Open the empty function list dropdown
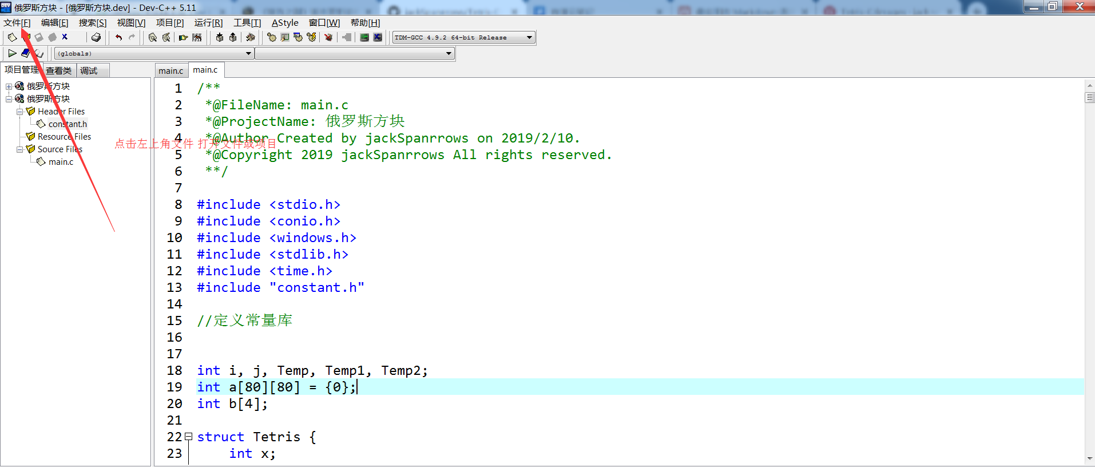The width and height of the screenshot is (1095, 467). click(x=355, y=53)
